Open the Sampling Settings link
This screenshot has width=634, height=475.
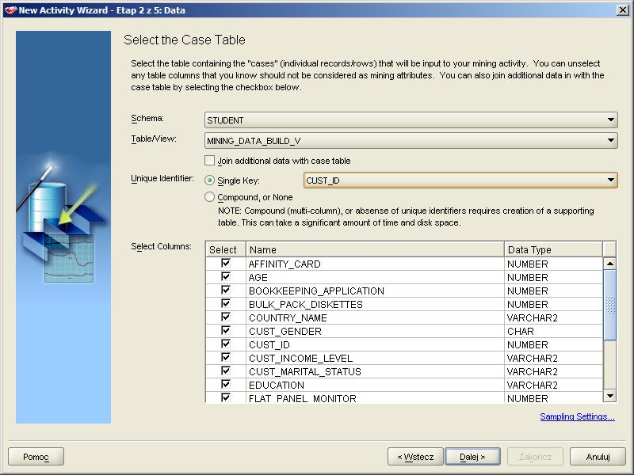577,416
